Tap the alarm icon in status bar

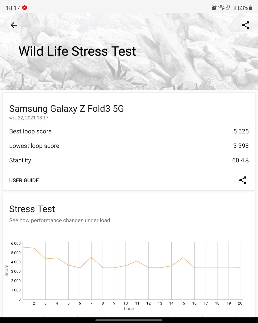coord(214,8)
